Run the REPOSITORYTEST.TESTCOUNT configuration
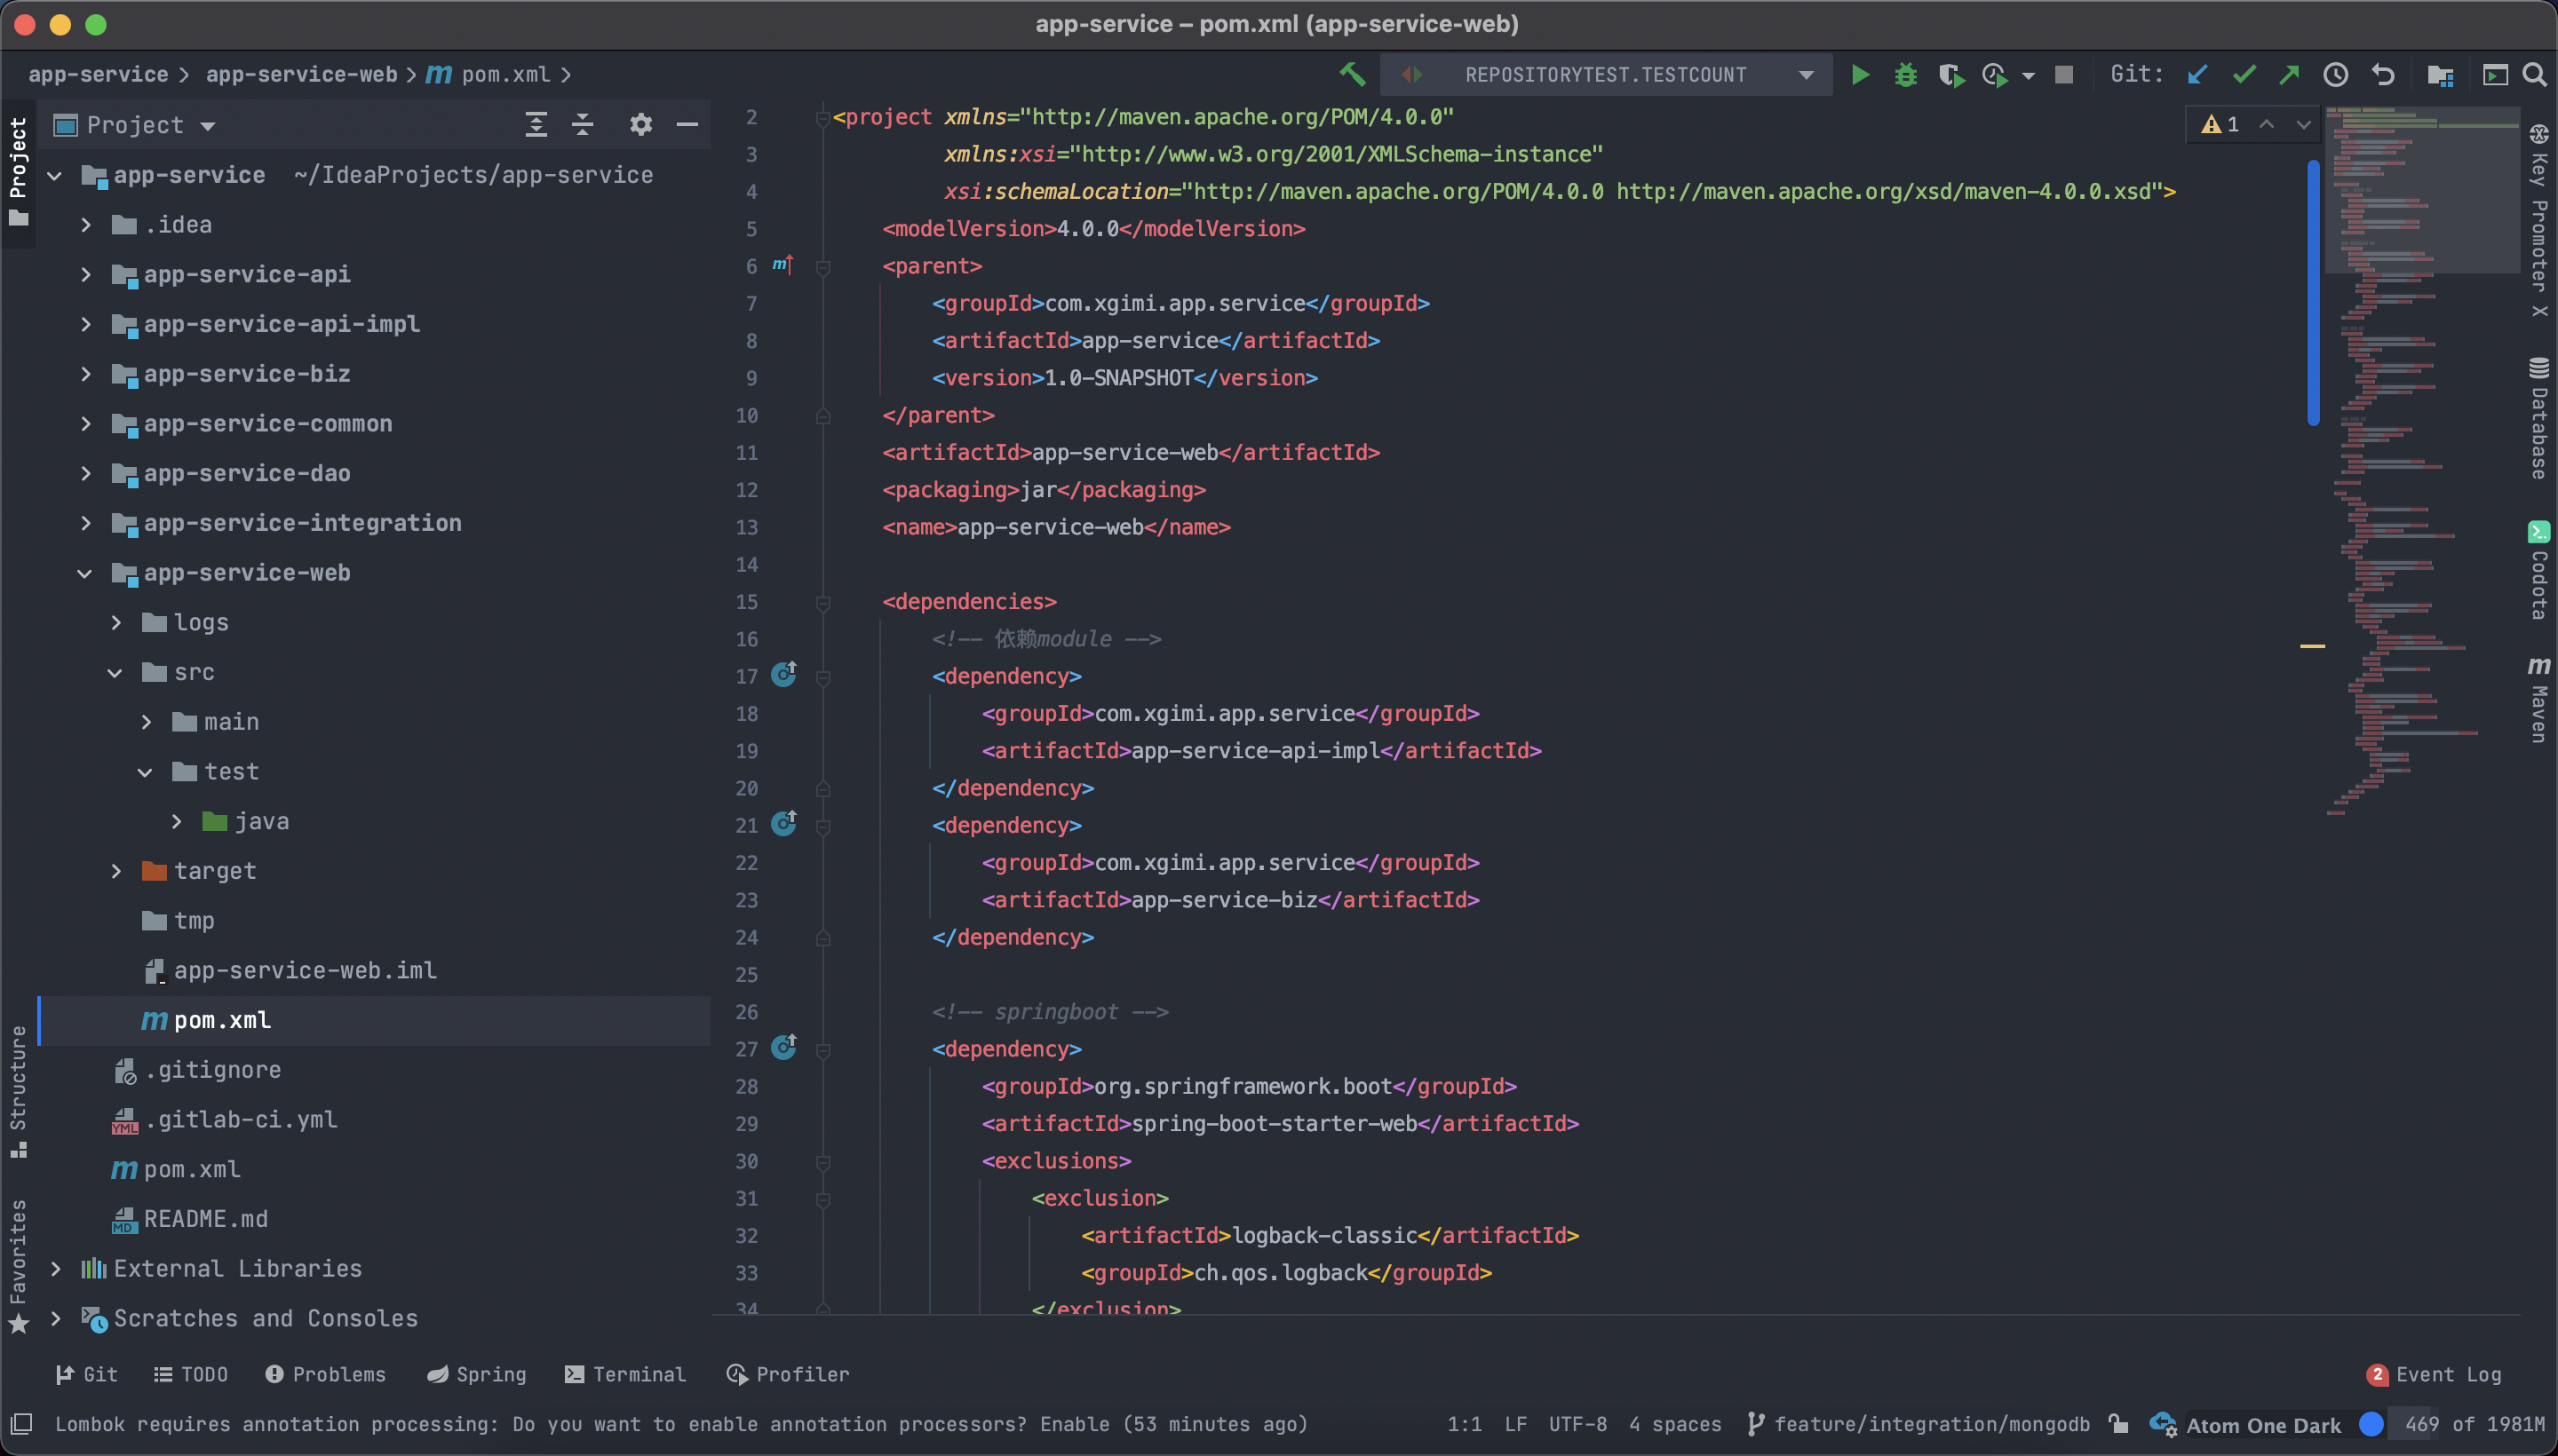 click(1860, 75)
